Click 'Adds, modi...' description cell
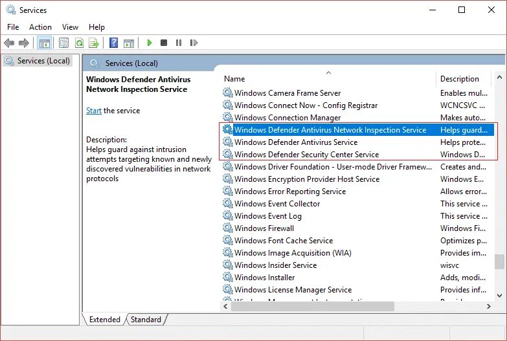Image resolution: width=507 pixels, height=341 pixels. 463,278
